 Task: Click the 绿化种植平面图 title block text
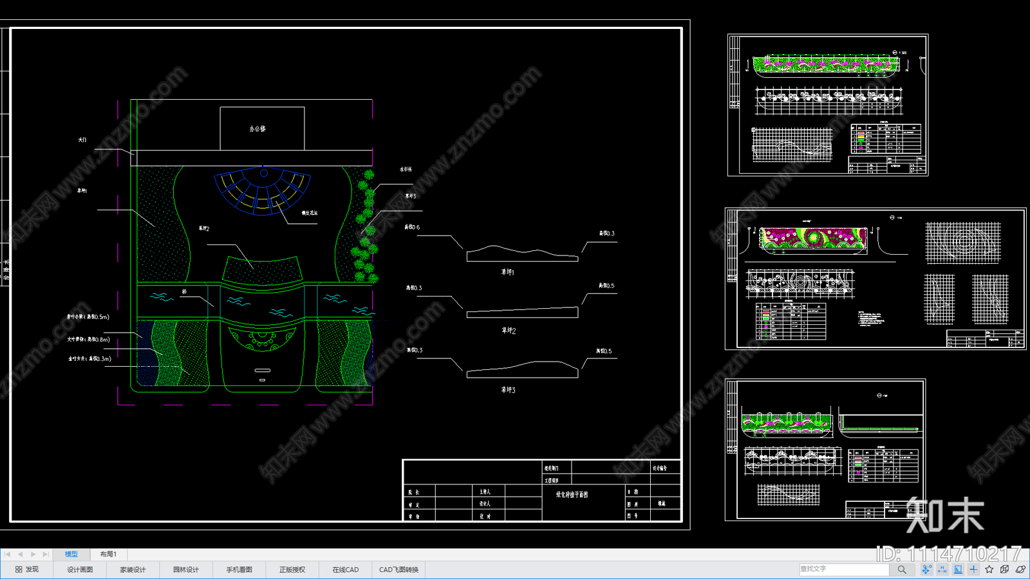pos(572,495)
